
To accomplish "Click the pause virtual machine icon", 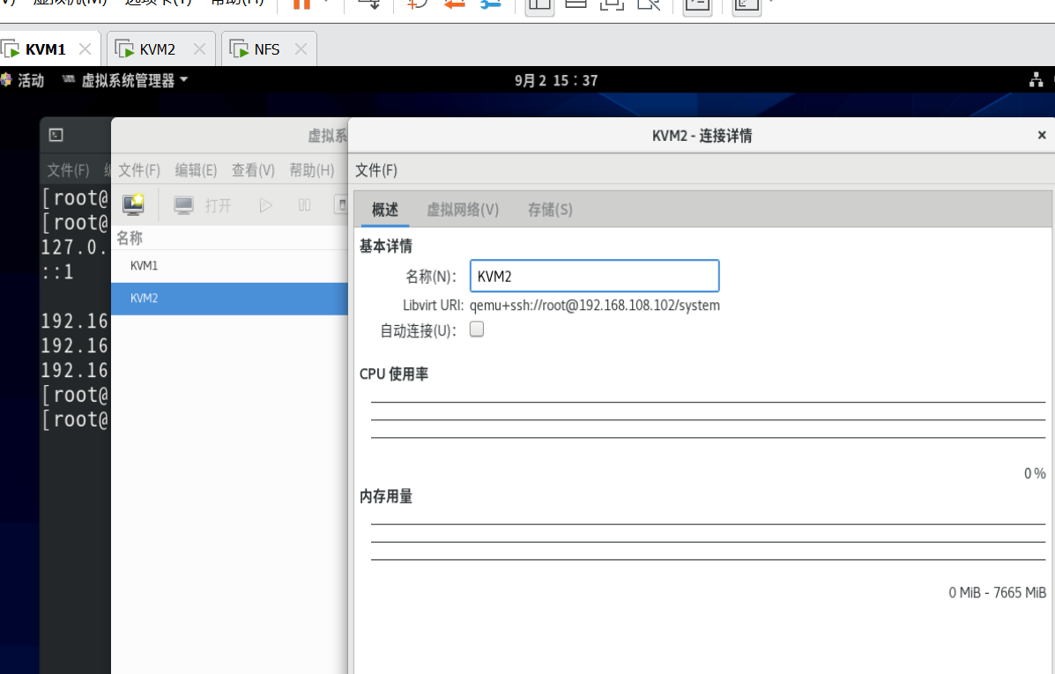I will (x=304, y=205).
